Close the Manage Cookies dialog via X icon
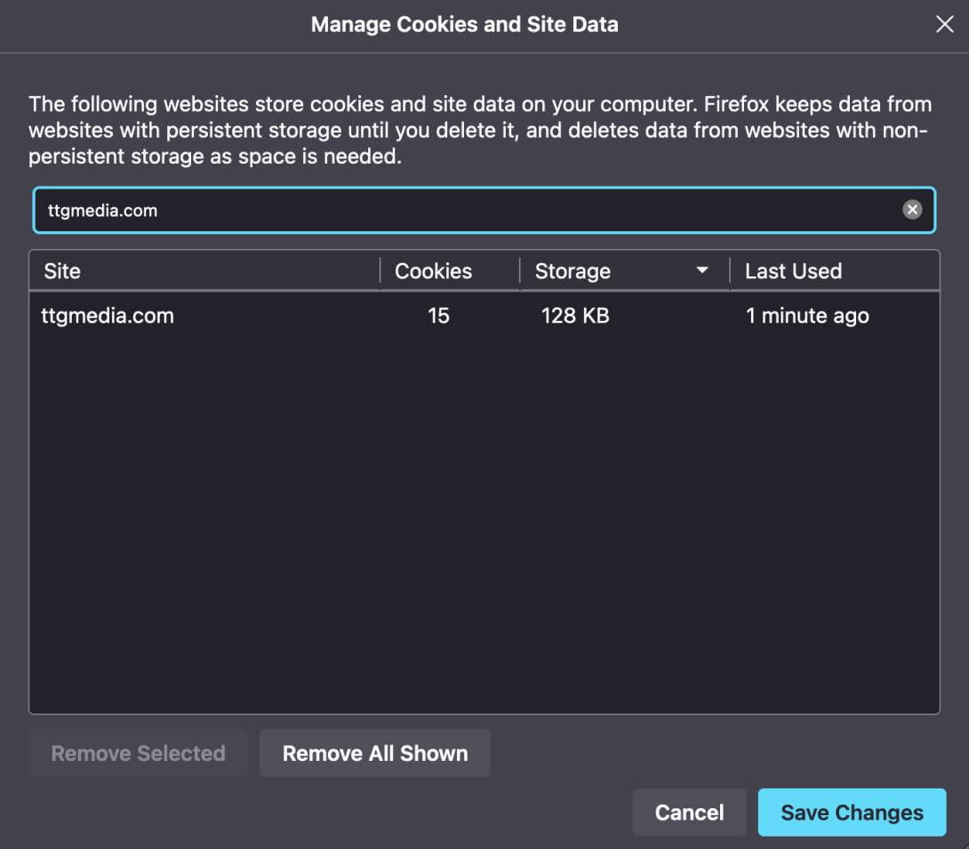Viewport: 969px width, 849px height. [x=944, y=24]
